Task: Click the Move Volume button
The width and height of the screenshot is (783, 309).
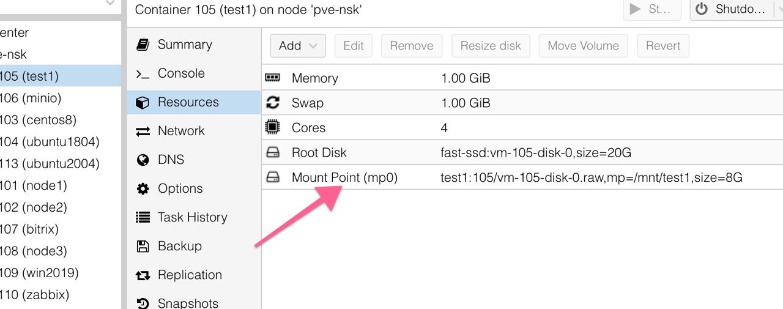Action: [583, 46]
